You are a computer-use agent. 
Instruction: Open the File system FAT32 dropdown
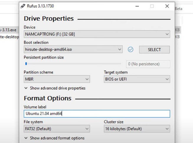(x=57, y=129)
